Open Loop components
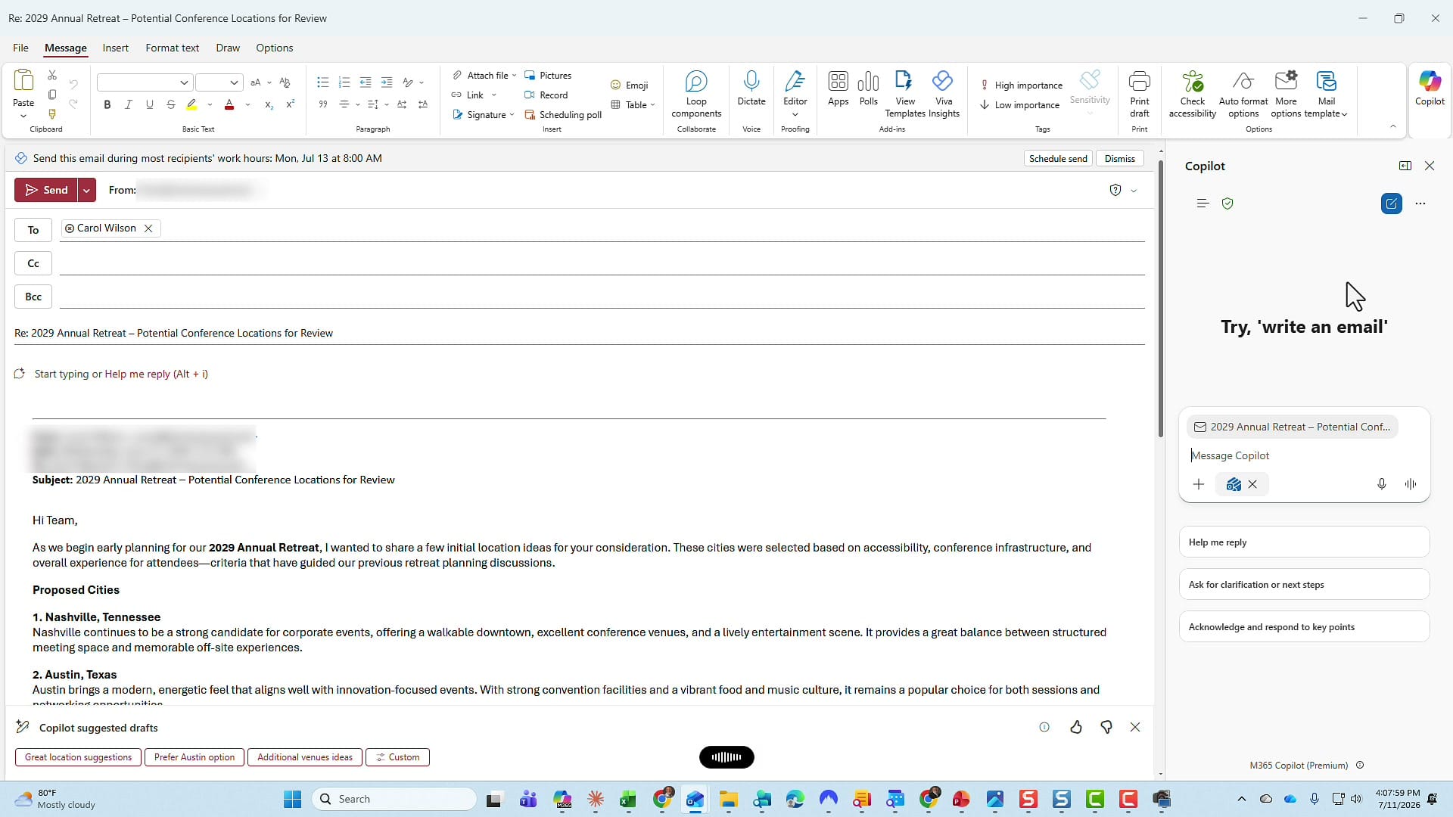Viewport: 1453px width, 817px height. (x=696, y=94)
